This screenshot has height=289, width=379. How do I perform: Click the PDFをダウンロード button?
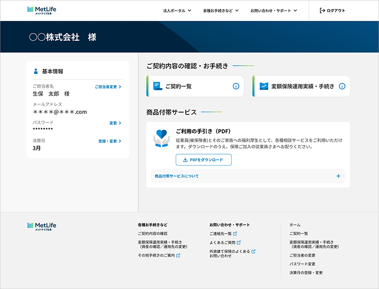point(204,160)
